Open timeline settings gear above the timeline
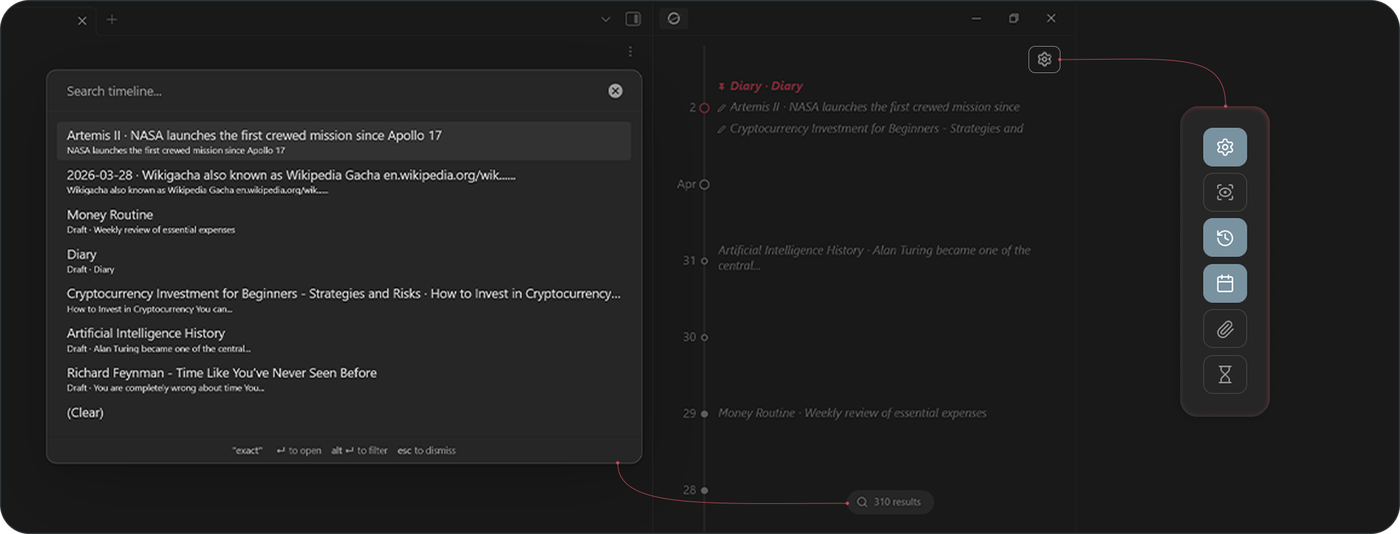Screen dimensions: 1400x534 pos(1044,60)
